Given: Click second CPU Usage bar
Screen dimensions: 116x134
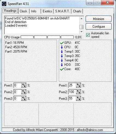Looking at the screenshot, I should (x=40, y=37).
